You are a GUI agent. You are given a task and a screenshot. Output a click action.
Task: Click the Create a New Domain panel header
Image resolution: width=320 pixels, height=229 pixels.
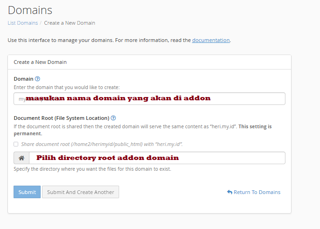[40, 62]
